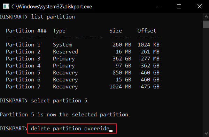Image resolution: width=209 pixels, height=137 pixels.
Task: Click the vertical scrollbar thumb
Action: (x=206, y=24)
